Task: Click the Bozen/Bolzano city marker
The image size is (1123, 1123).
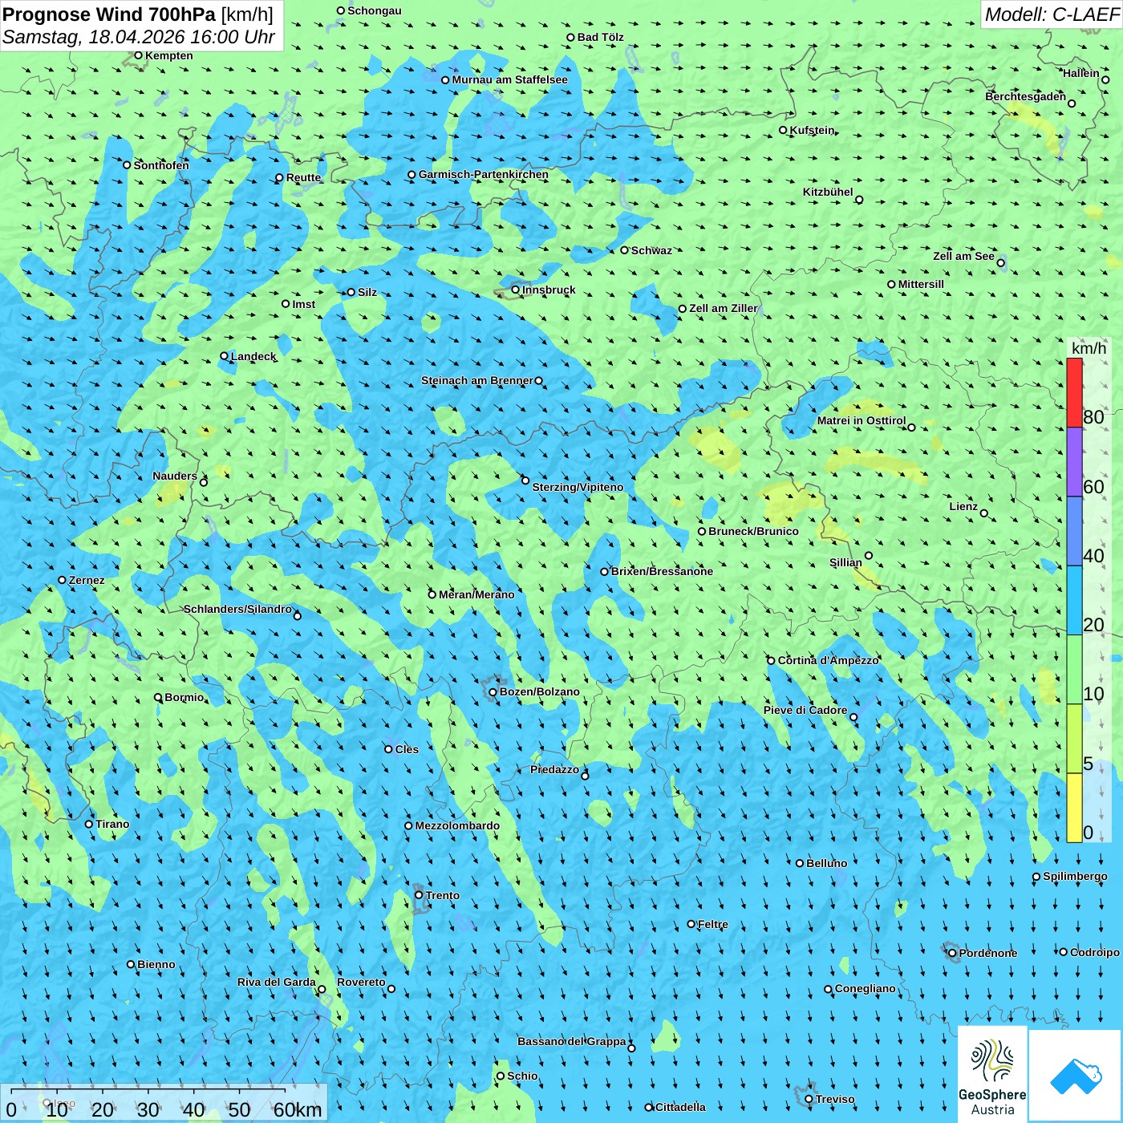Action: coord(493,691)
